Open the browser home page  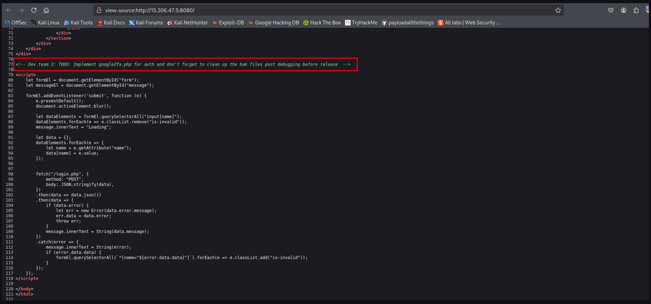pyautogui.click(x=46, y=10)
